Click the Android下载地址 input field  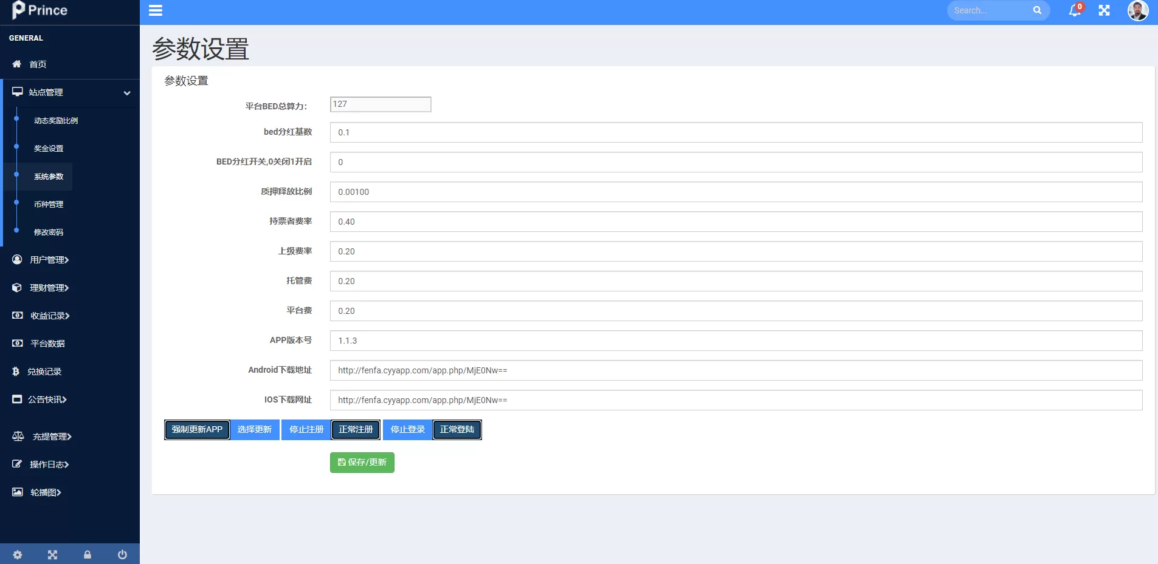tap(736, 370)
